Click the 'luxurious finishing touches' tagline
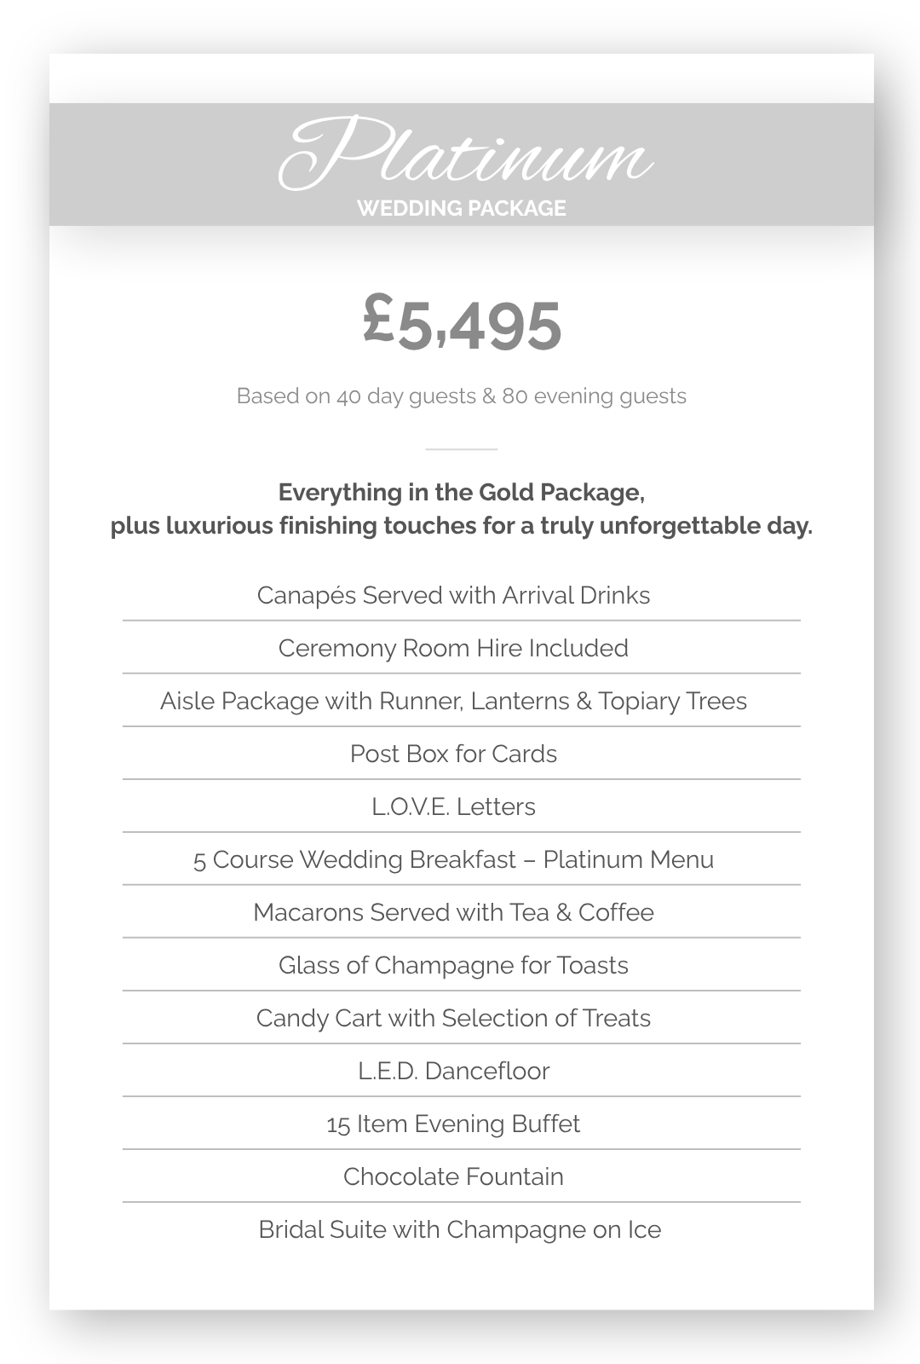 point(461,526)
